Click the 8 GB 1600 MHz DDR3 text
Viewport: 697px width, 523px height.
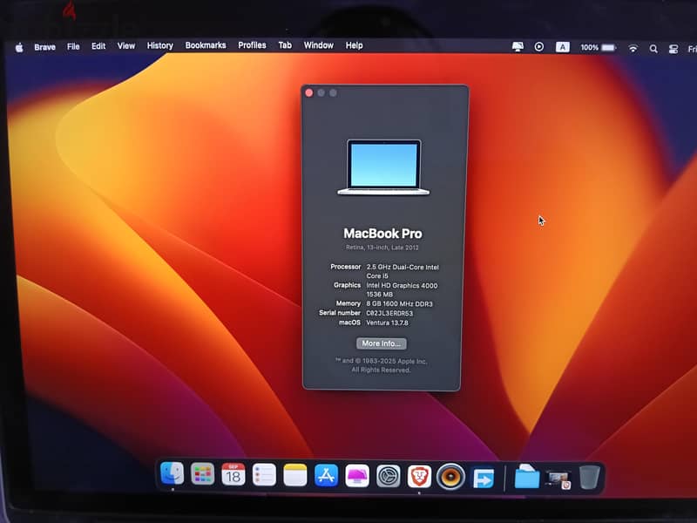[399, 303]
